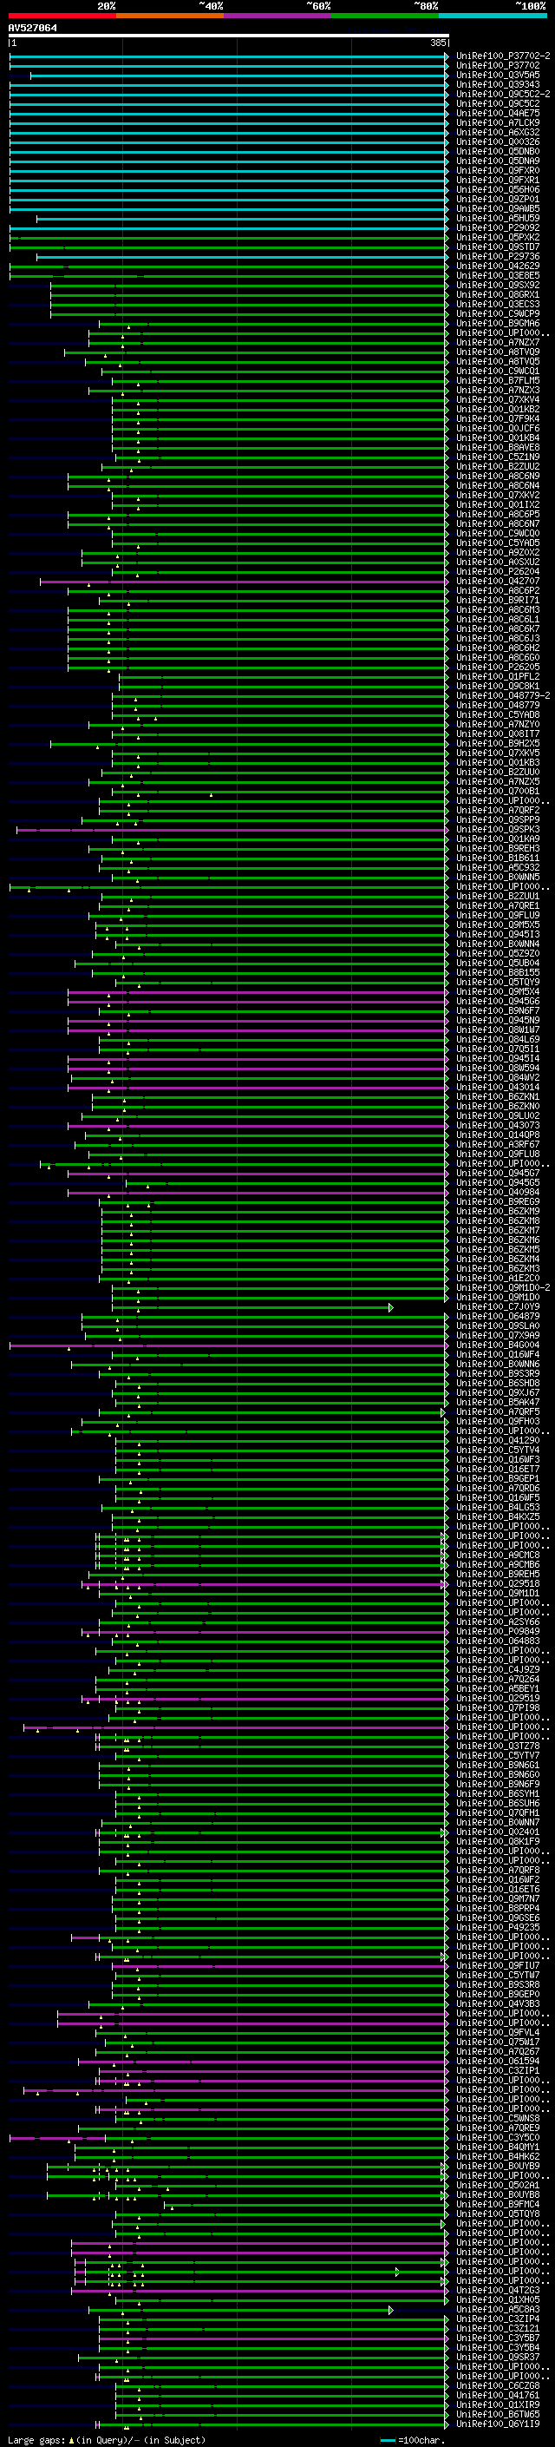
Task: Open hit UniRef100_P37702-2
Action: [503, 56]
